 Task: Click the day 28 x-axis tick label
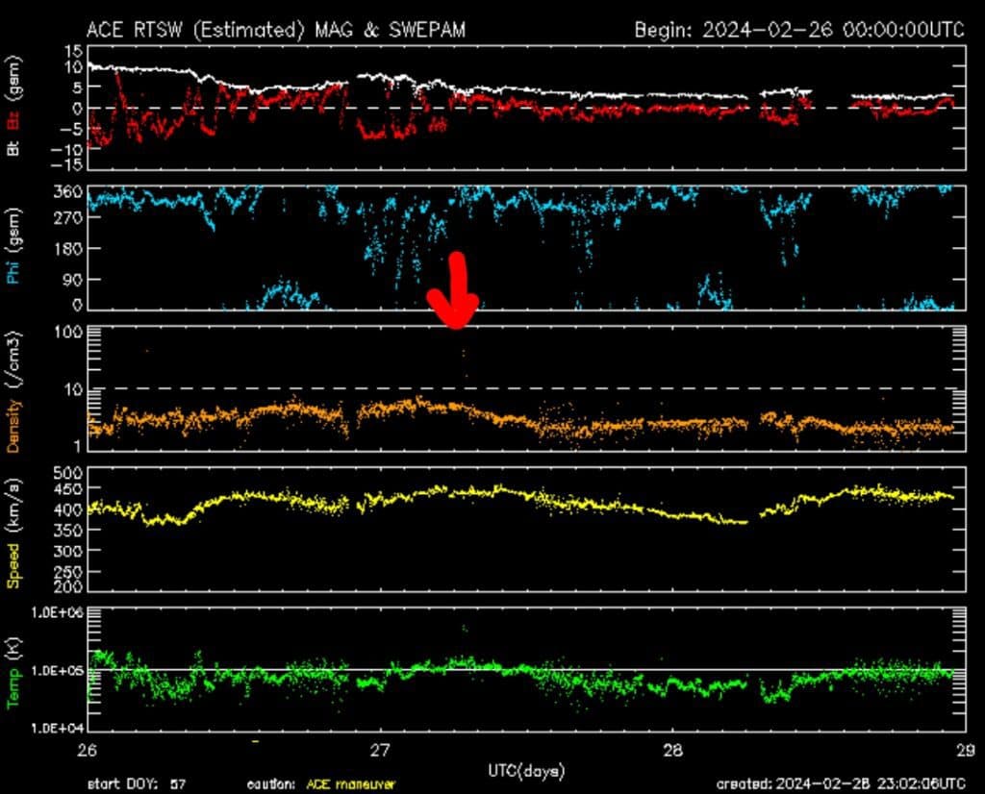tap(672, 751)
